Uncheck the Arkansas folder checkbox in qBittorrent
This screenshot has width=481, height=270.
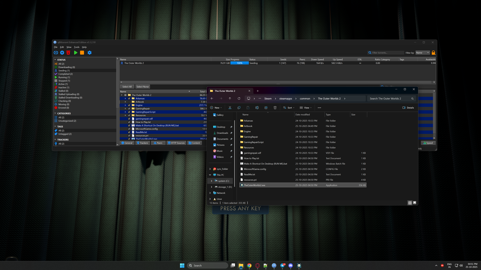129,98
